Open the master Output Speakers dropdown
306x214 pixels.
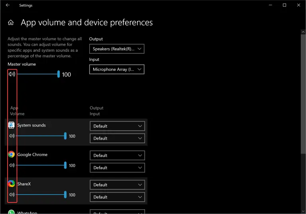(117, 49)
